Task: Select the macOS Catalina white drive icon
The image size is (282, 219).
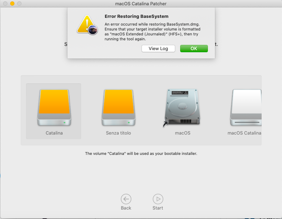Action: point(246,107)
